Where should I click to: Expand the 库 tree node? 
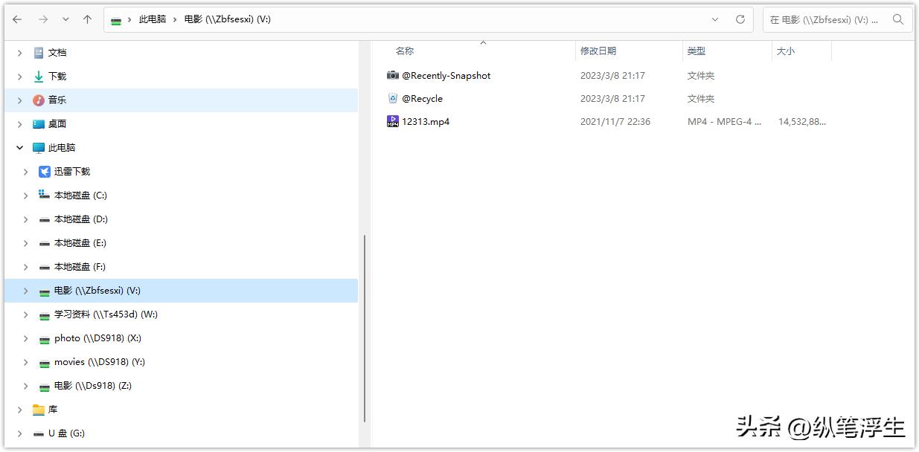point(20,410)
